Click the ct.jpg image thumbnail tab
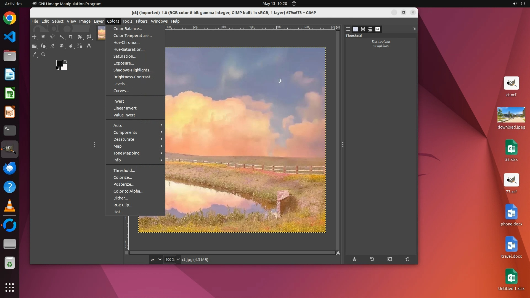The width and height of the screenshot is (530, 298). pyautogui.click(x=102, y=33)
